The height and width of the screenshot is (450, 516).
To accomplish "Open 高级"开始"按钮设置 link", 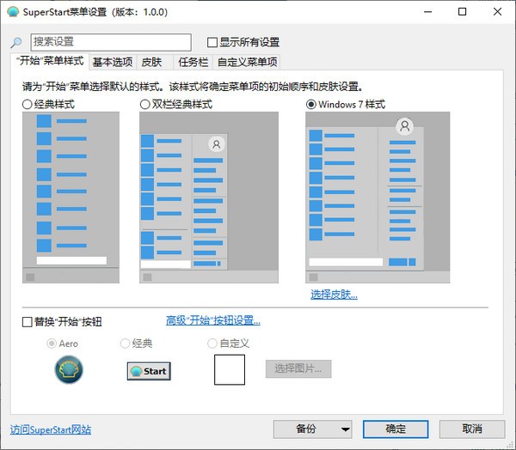I will (213, 320).
